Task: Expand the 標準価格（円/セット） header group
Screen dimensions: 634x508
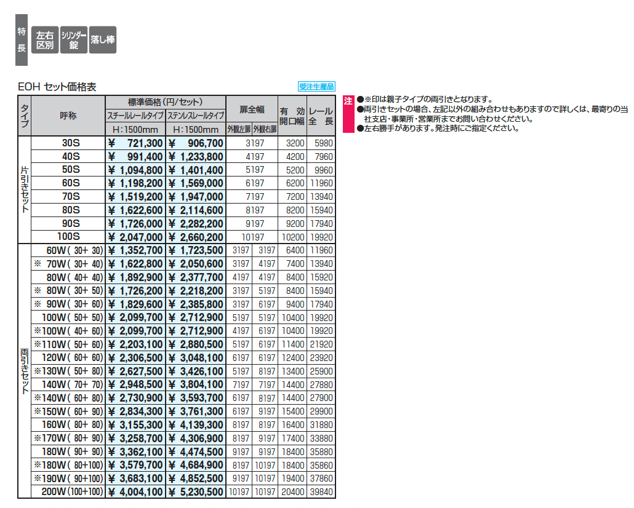Action: coord(164,101)
